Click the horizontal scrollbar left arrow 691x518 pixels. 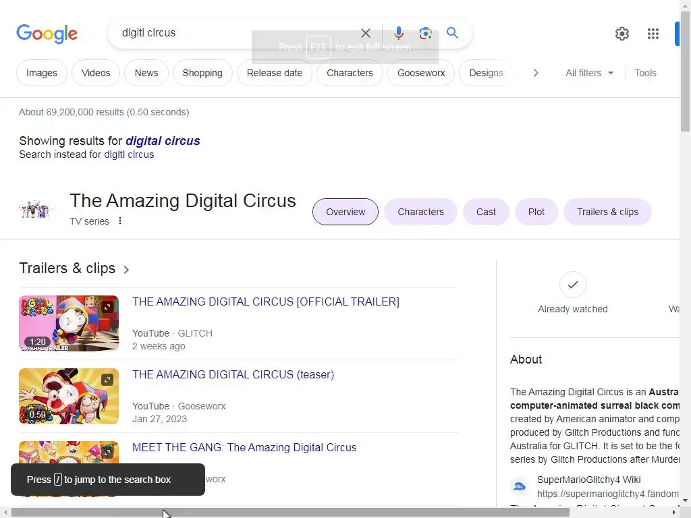5,513
